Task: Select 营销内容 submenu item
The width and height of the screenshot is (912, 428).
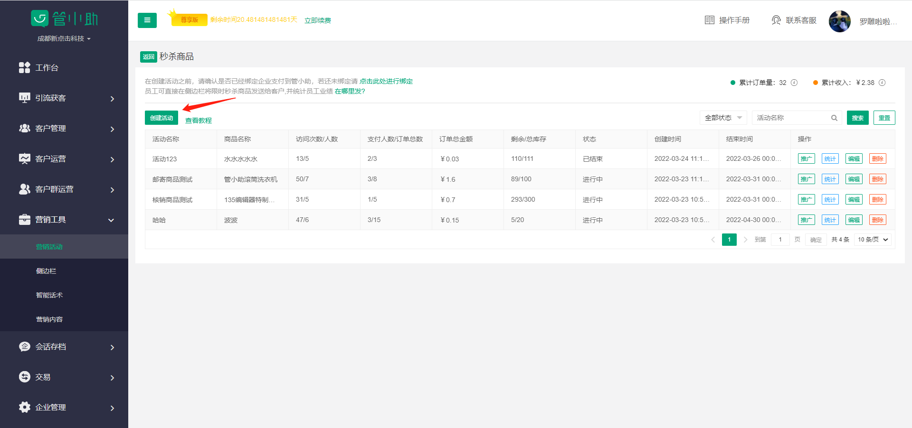Action: coord(64,319)
